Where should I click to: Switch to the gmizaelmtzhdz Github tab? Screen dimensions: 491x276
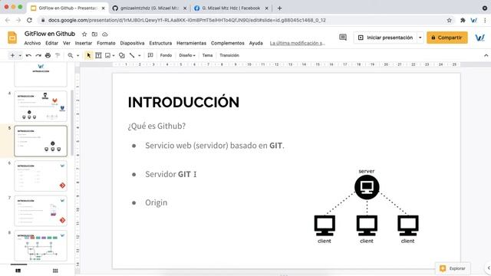pyautogui.click(x=150, y=8)
